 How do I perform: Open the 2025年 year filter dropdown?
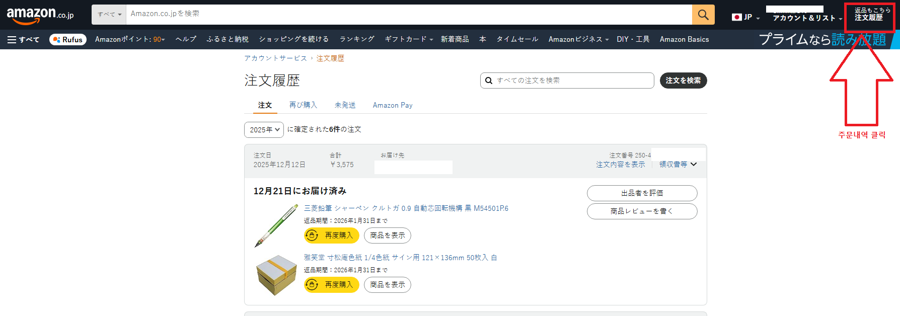264,130
